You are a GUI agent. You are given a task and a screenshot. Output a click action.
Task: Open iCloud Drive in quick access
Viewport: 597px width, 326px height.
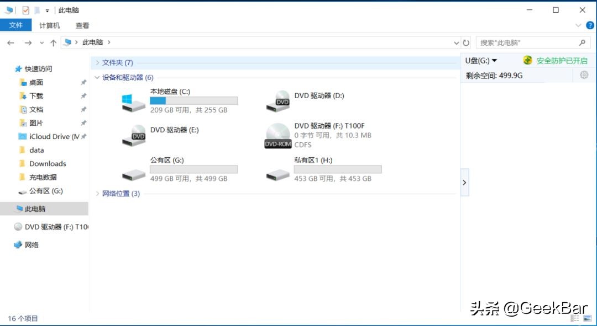54,137
